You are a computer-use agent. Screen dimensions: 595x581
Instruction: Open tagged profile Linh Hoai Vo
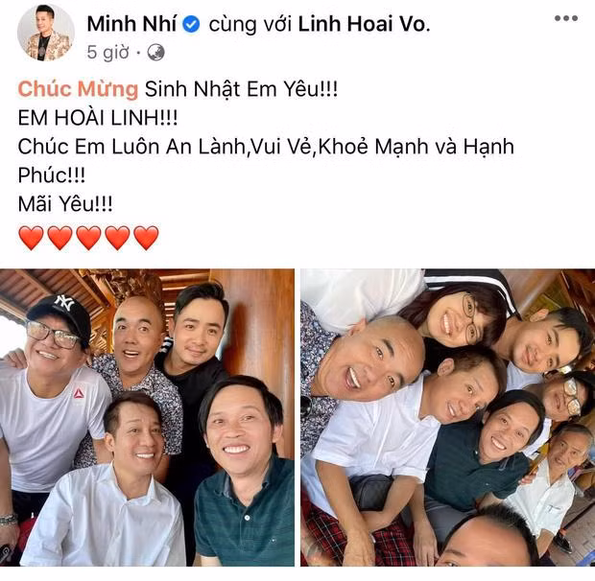[x=364, y=24]
